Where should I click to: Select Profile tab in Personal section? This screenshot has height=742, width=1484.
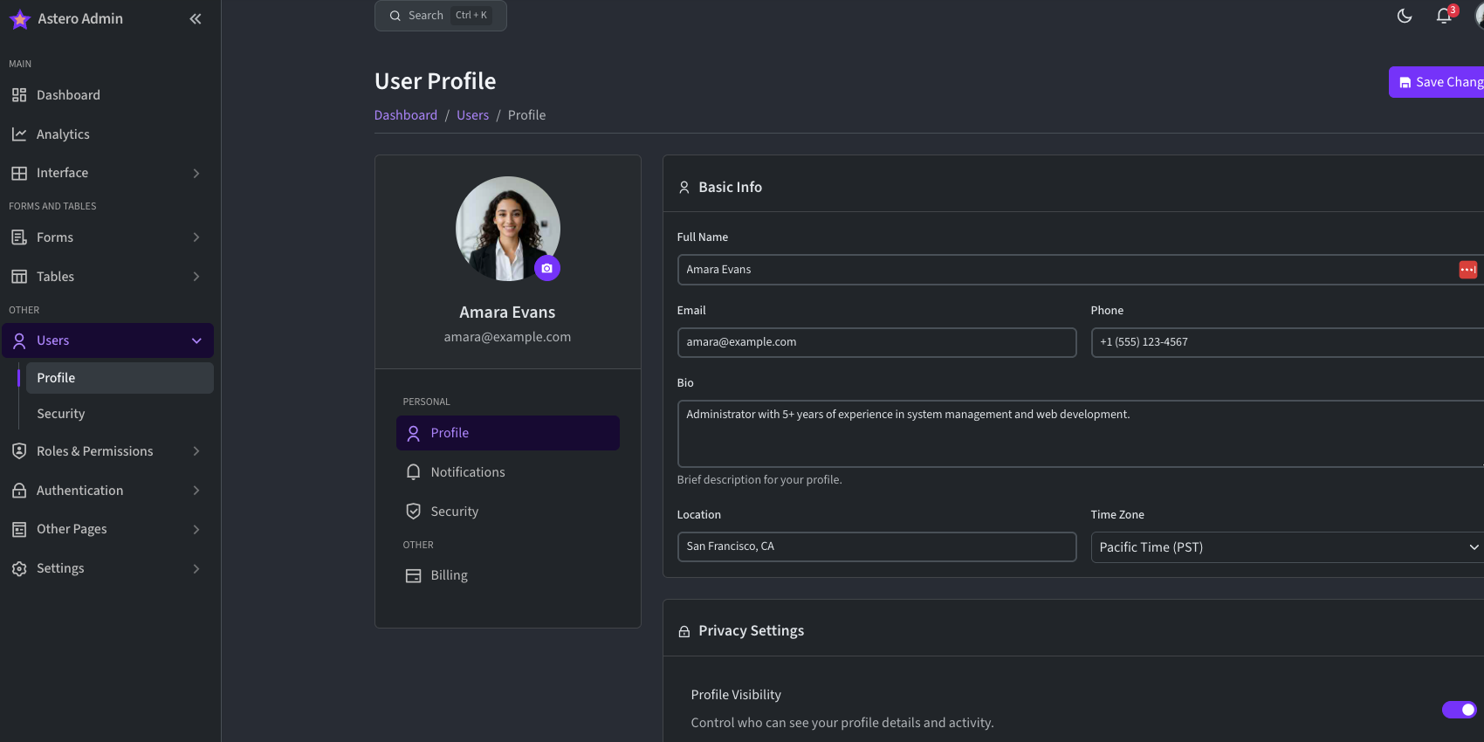coord(508,433)
